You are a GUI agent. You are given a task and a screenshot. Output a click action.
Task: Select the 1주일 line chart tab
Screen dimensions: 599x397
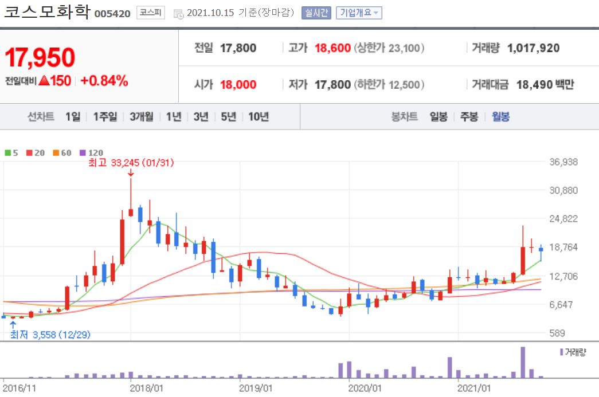click(105, 116)
